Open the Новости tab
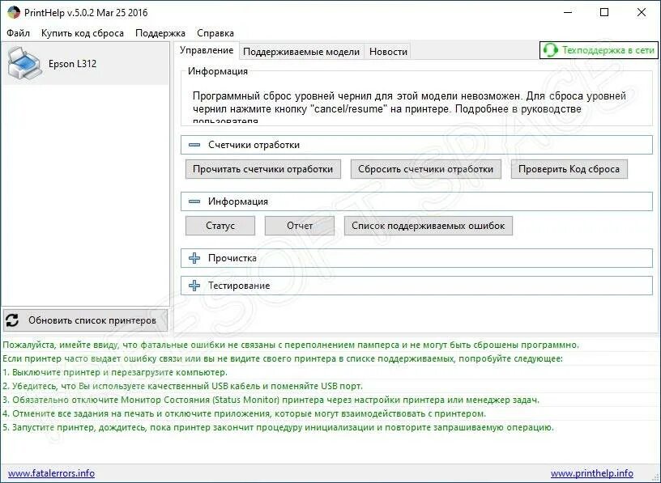 [x=388, y=51]
